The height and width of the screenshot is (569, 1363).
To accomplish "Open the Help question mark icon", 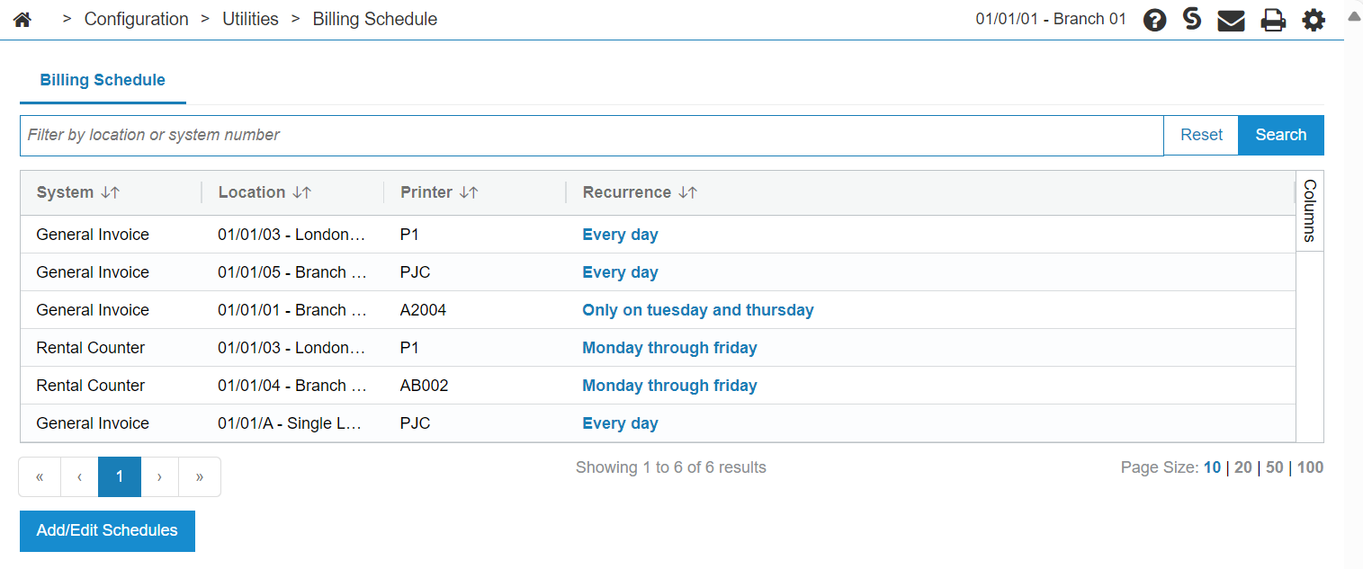I will [1154, 20].
